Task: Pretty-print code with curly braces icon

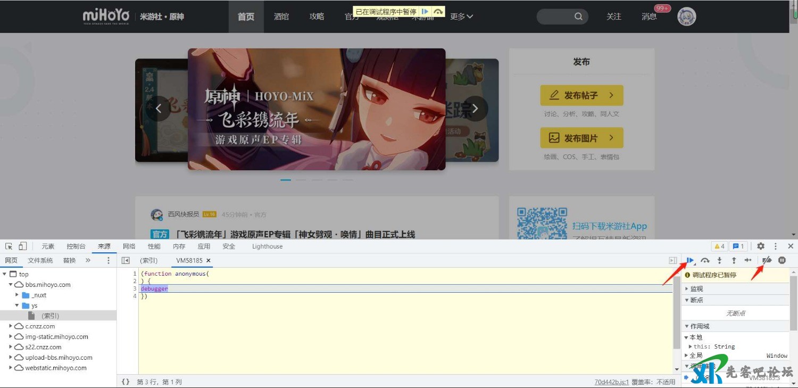Action: point(126,382)
